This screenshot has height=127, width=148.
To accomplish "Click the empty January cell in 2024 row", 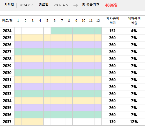I will [18, 31].
